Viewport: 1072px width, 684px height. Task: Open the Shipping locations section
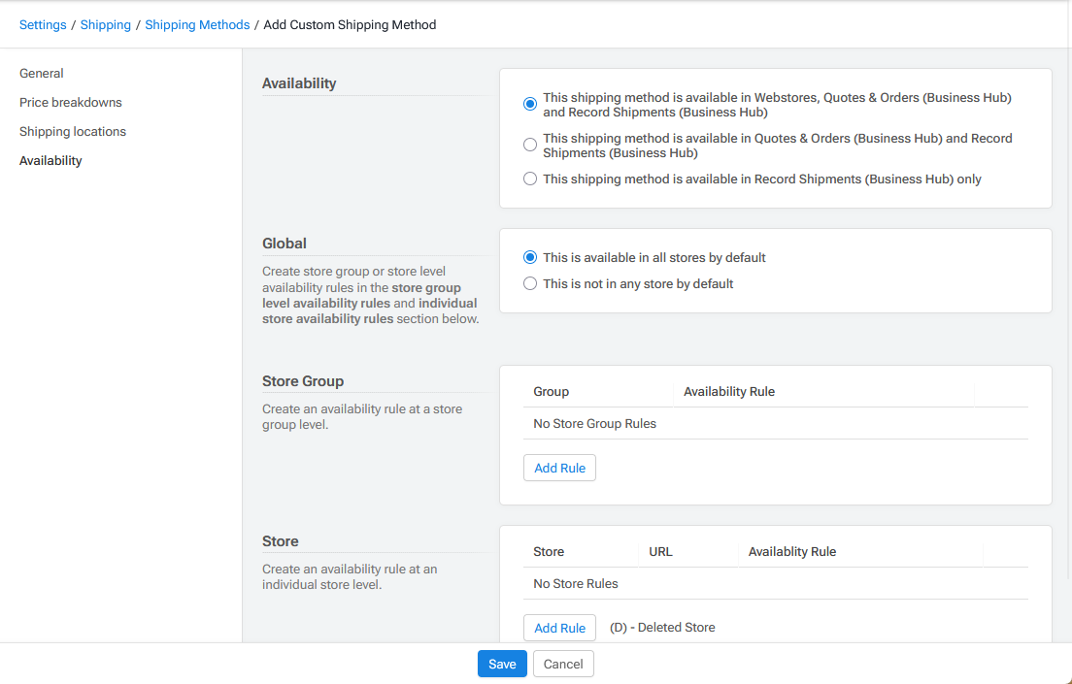click(x=72, y=131)
